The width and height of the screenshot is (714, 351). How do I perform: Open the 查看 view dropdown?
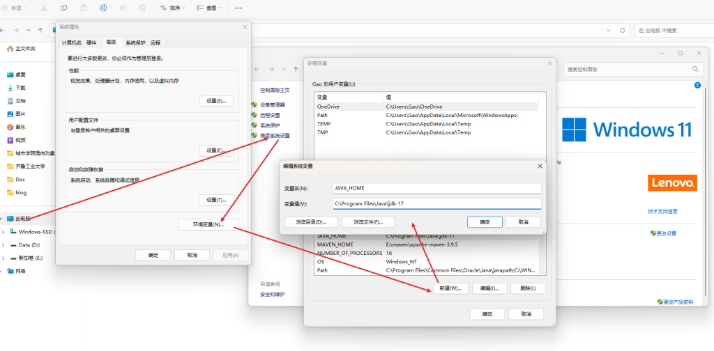209,8
